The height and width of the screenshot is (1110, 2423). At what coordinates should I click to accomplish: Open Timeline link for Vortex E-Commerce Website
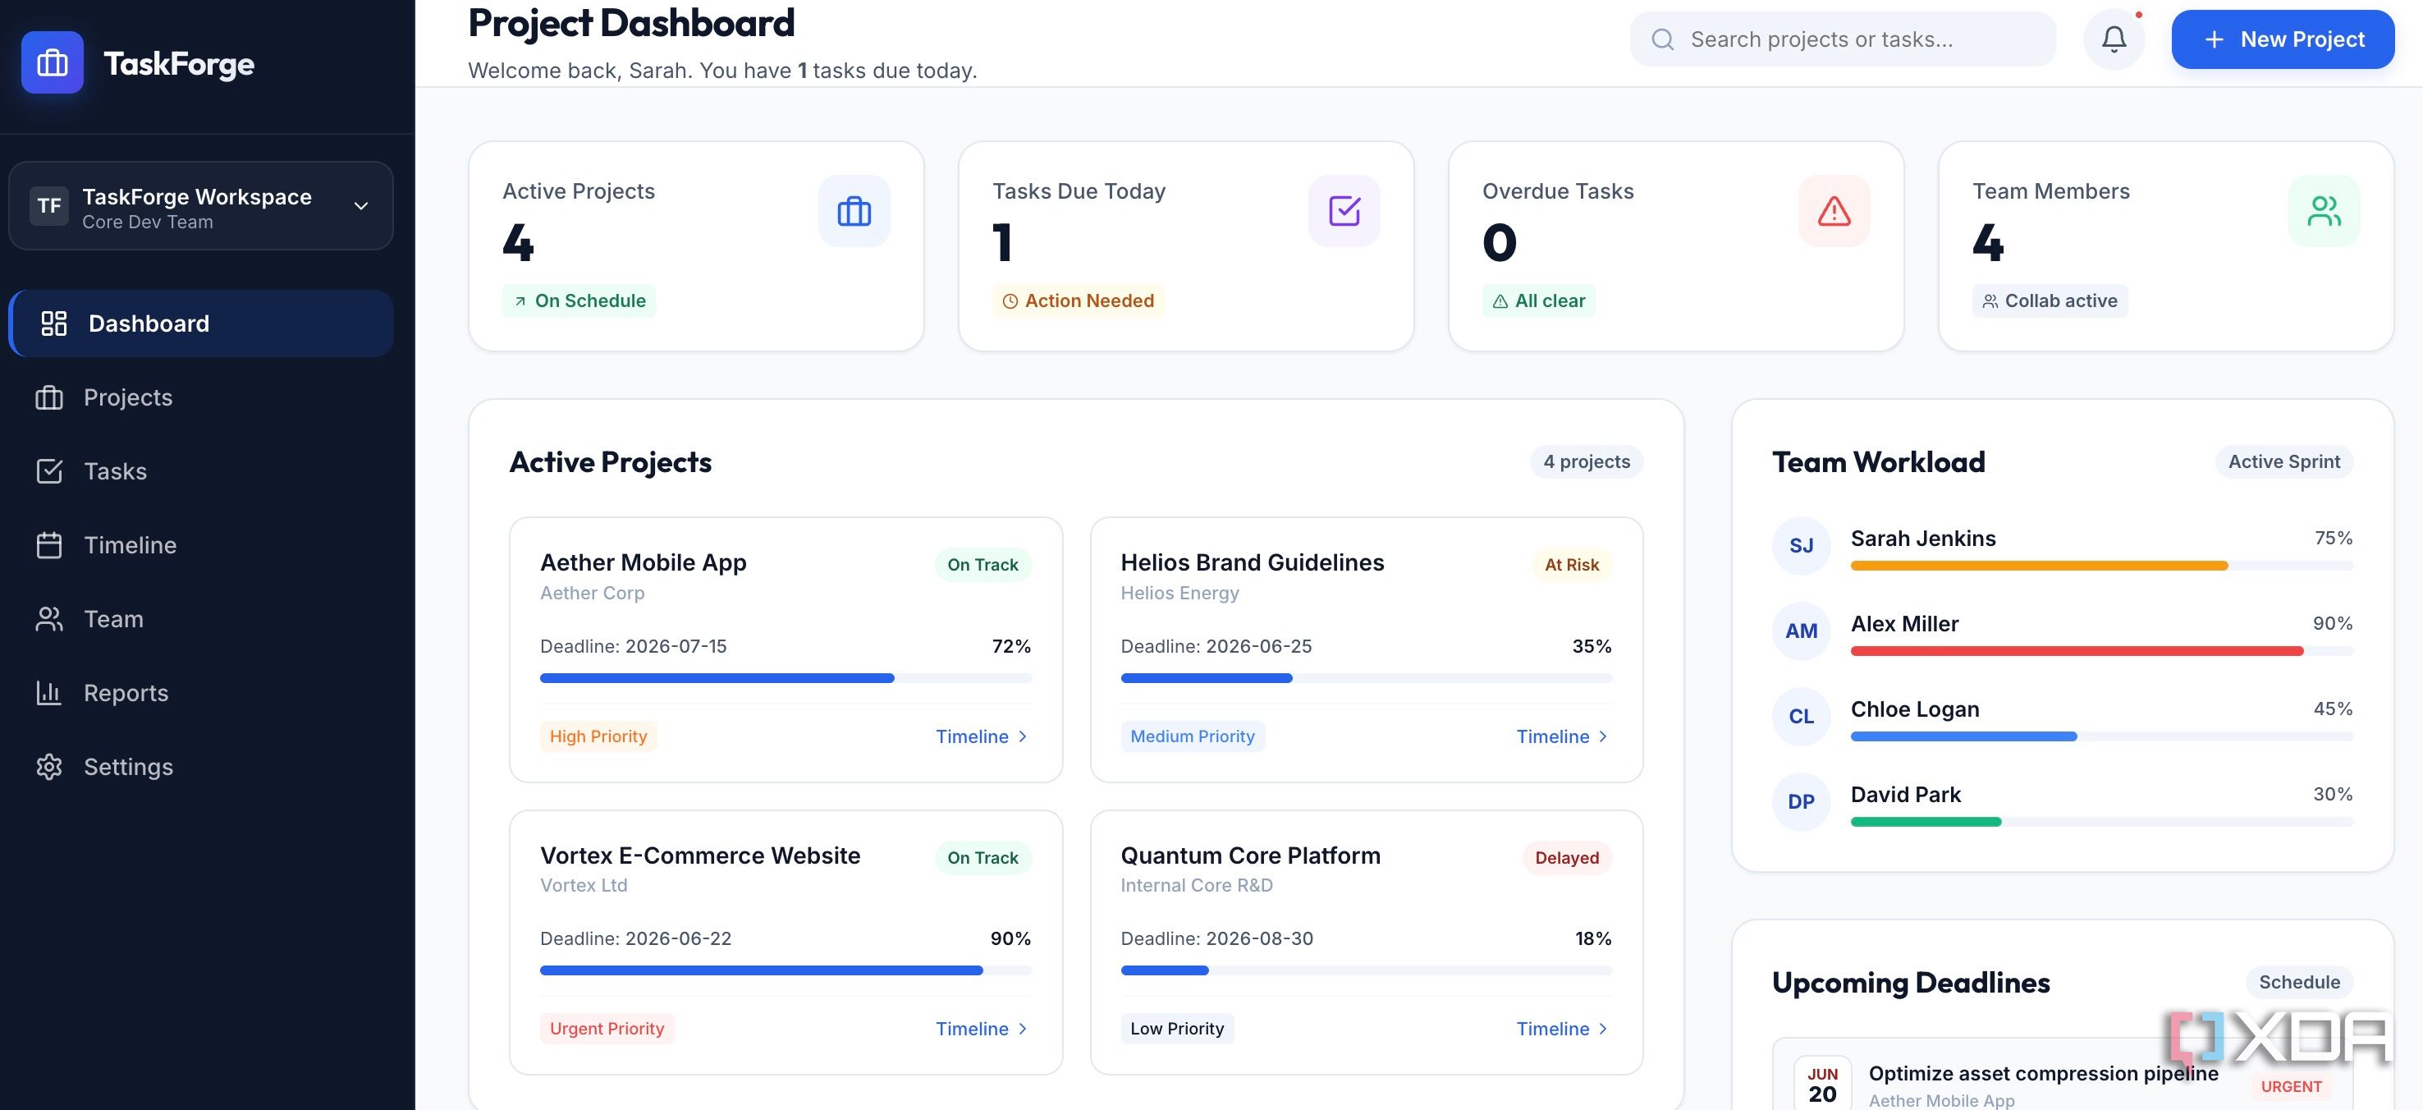(981, 1029)
